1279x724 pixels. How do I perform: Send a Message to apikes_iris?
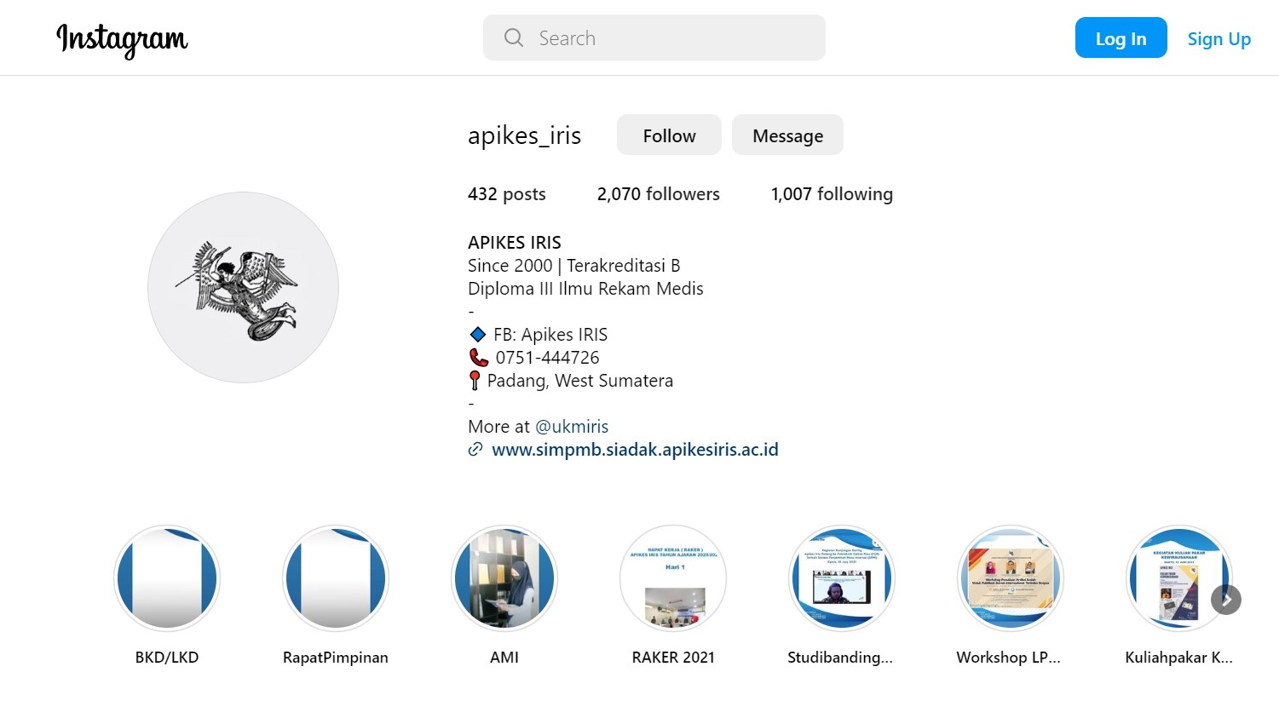[787, 135]
